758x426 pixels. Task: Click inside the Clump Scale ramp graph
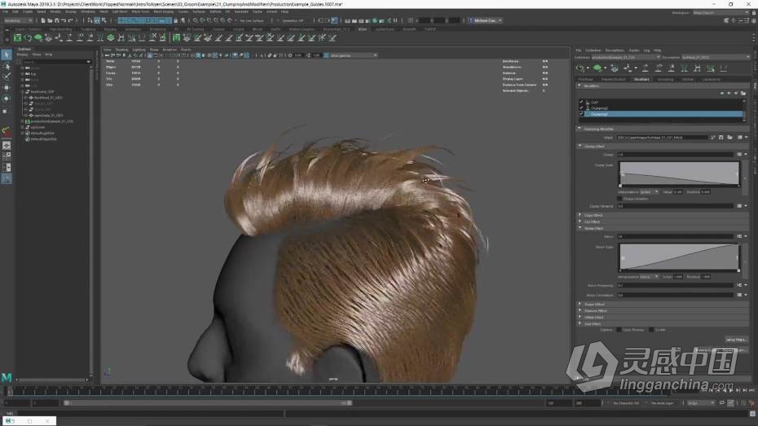click(x=679, y=173)
